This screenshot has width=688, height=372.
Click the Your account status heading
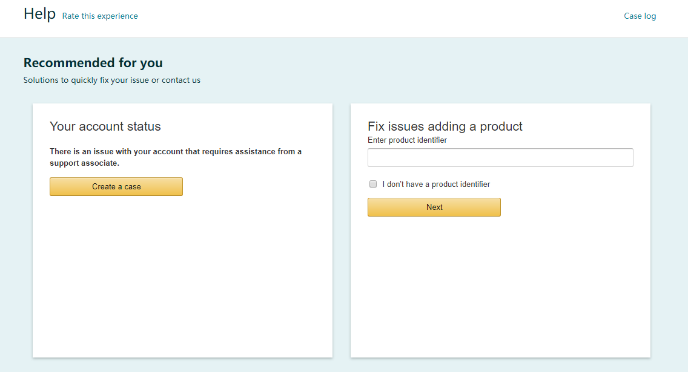tap(105, 126)
